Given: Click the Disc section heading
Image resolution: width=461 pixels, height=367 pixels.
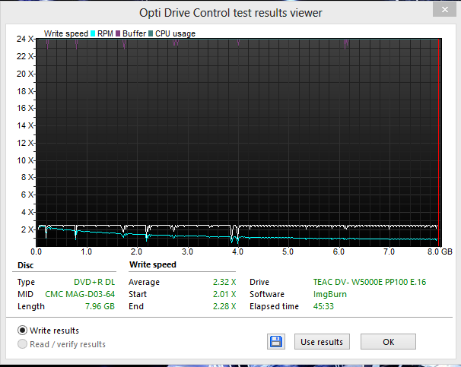Looking at the screenshot, I should [26, 265].
